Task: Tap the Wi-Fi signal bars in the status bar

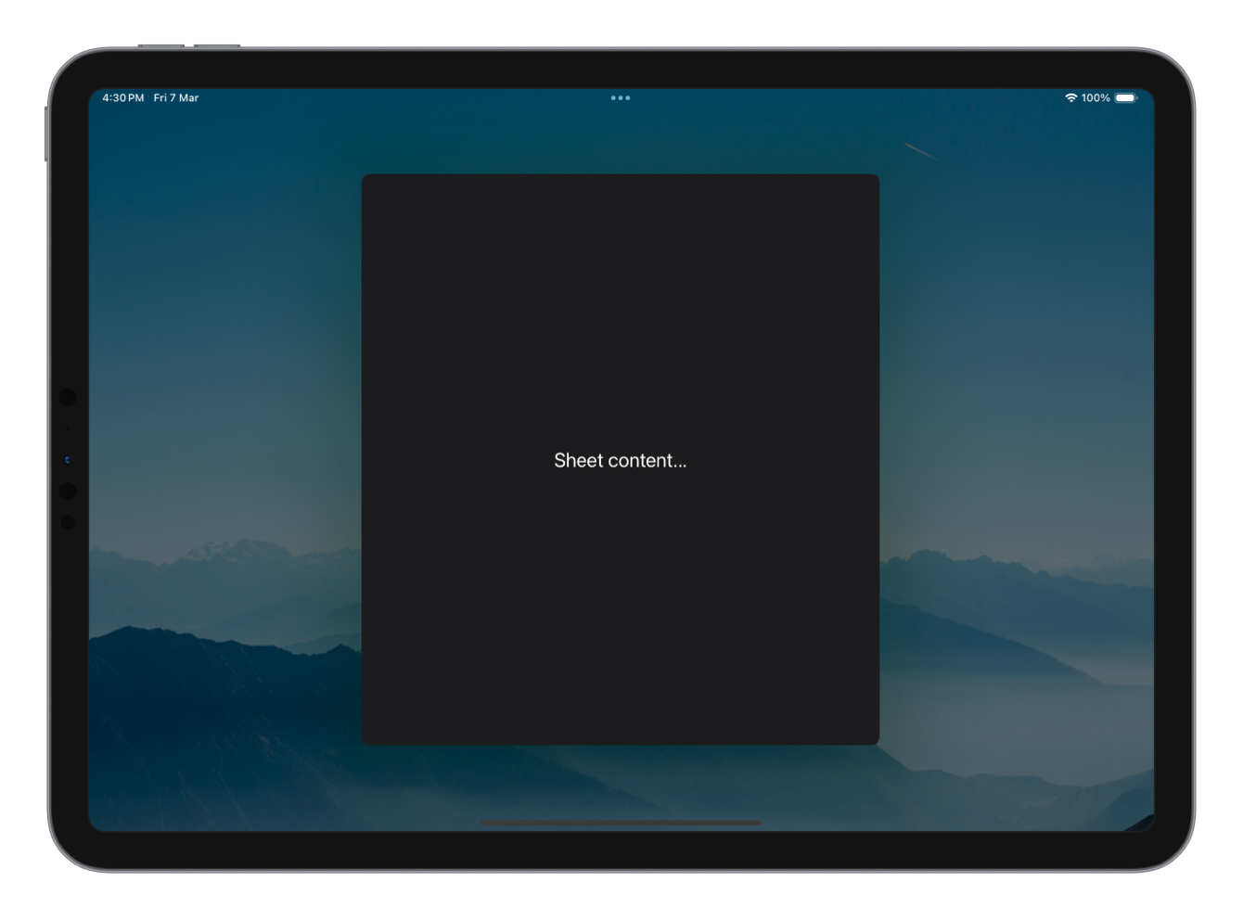Action: (1071, 97)
